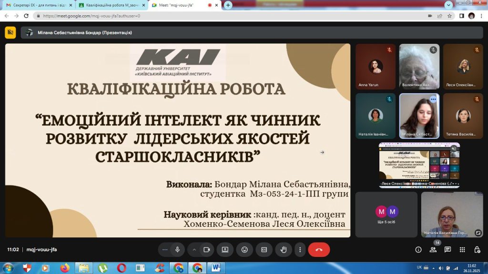The height and width of the screenshot is (274, 488).
Task: Open the chat with everyone panel
Action: pos(447,249)
